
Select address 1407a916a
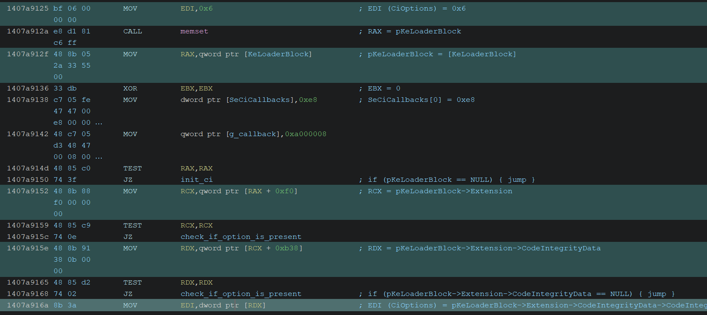28,305
